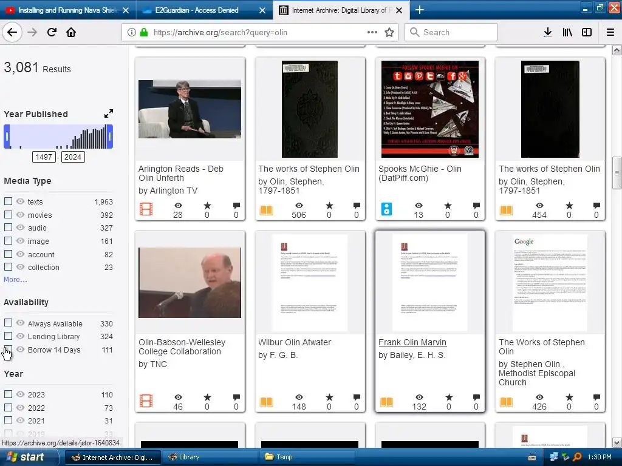Hide 2022 results with eye toggle
622x466 pixels.
click(20, 407)
